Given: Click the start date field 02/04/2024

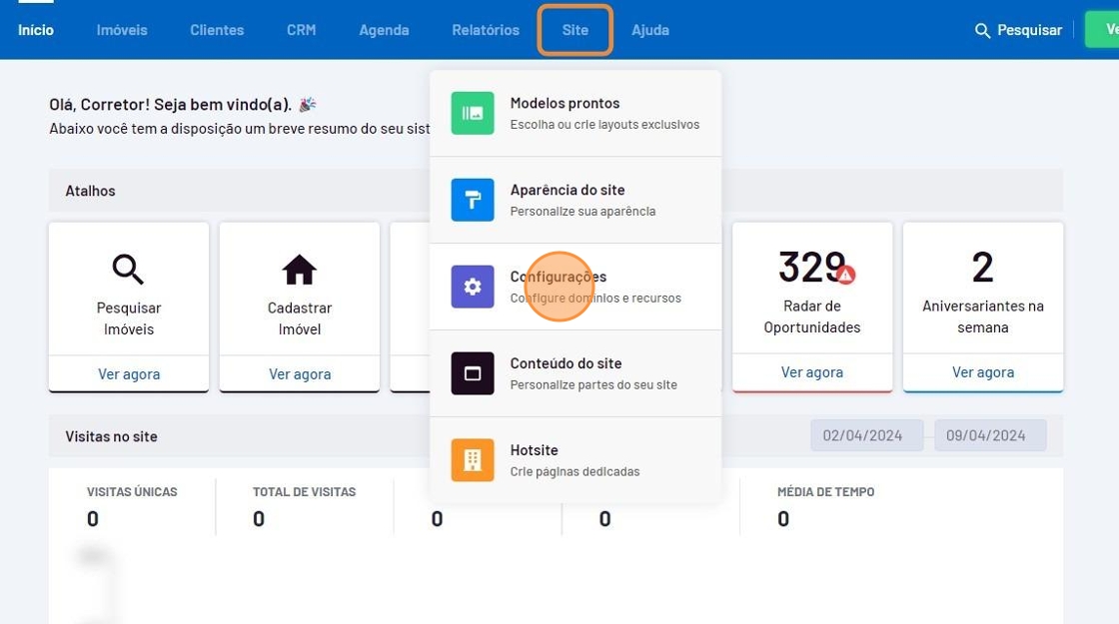Looking at the screenshot, I should pyautogui.click(x=865, y=435).
